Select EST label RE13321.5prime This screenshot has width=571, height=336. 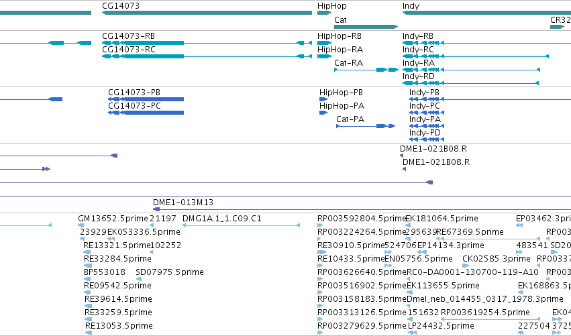pos(117,246)
